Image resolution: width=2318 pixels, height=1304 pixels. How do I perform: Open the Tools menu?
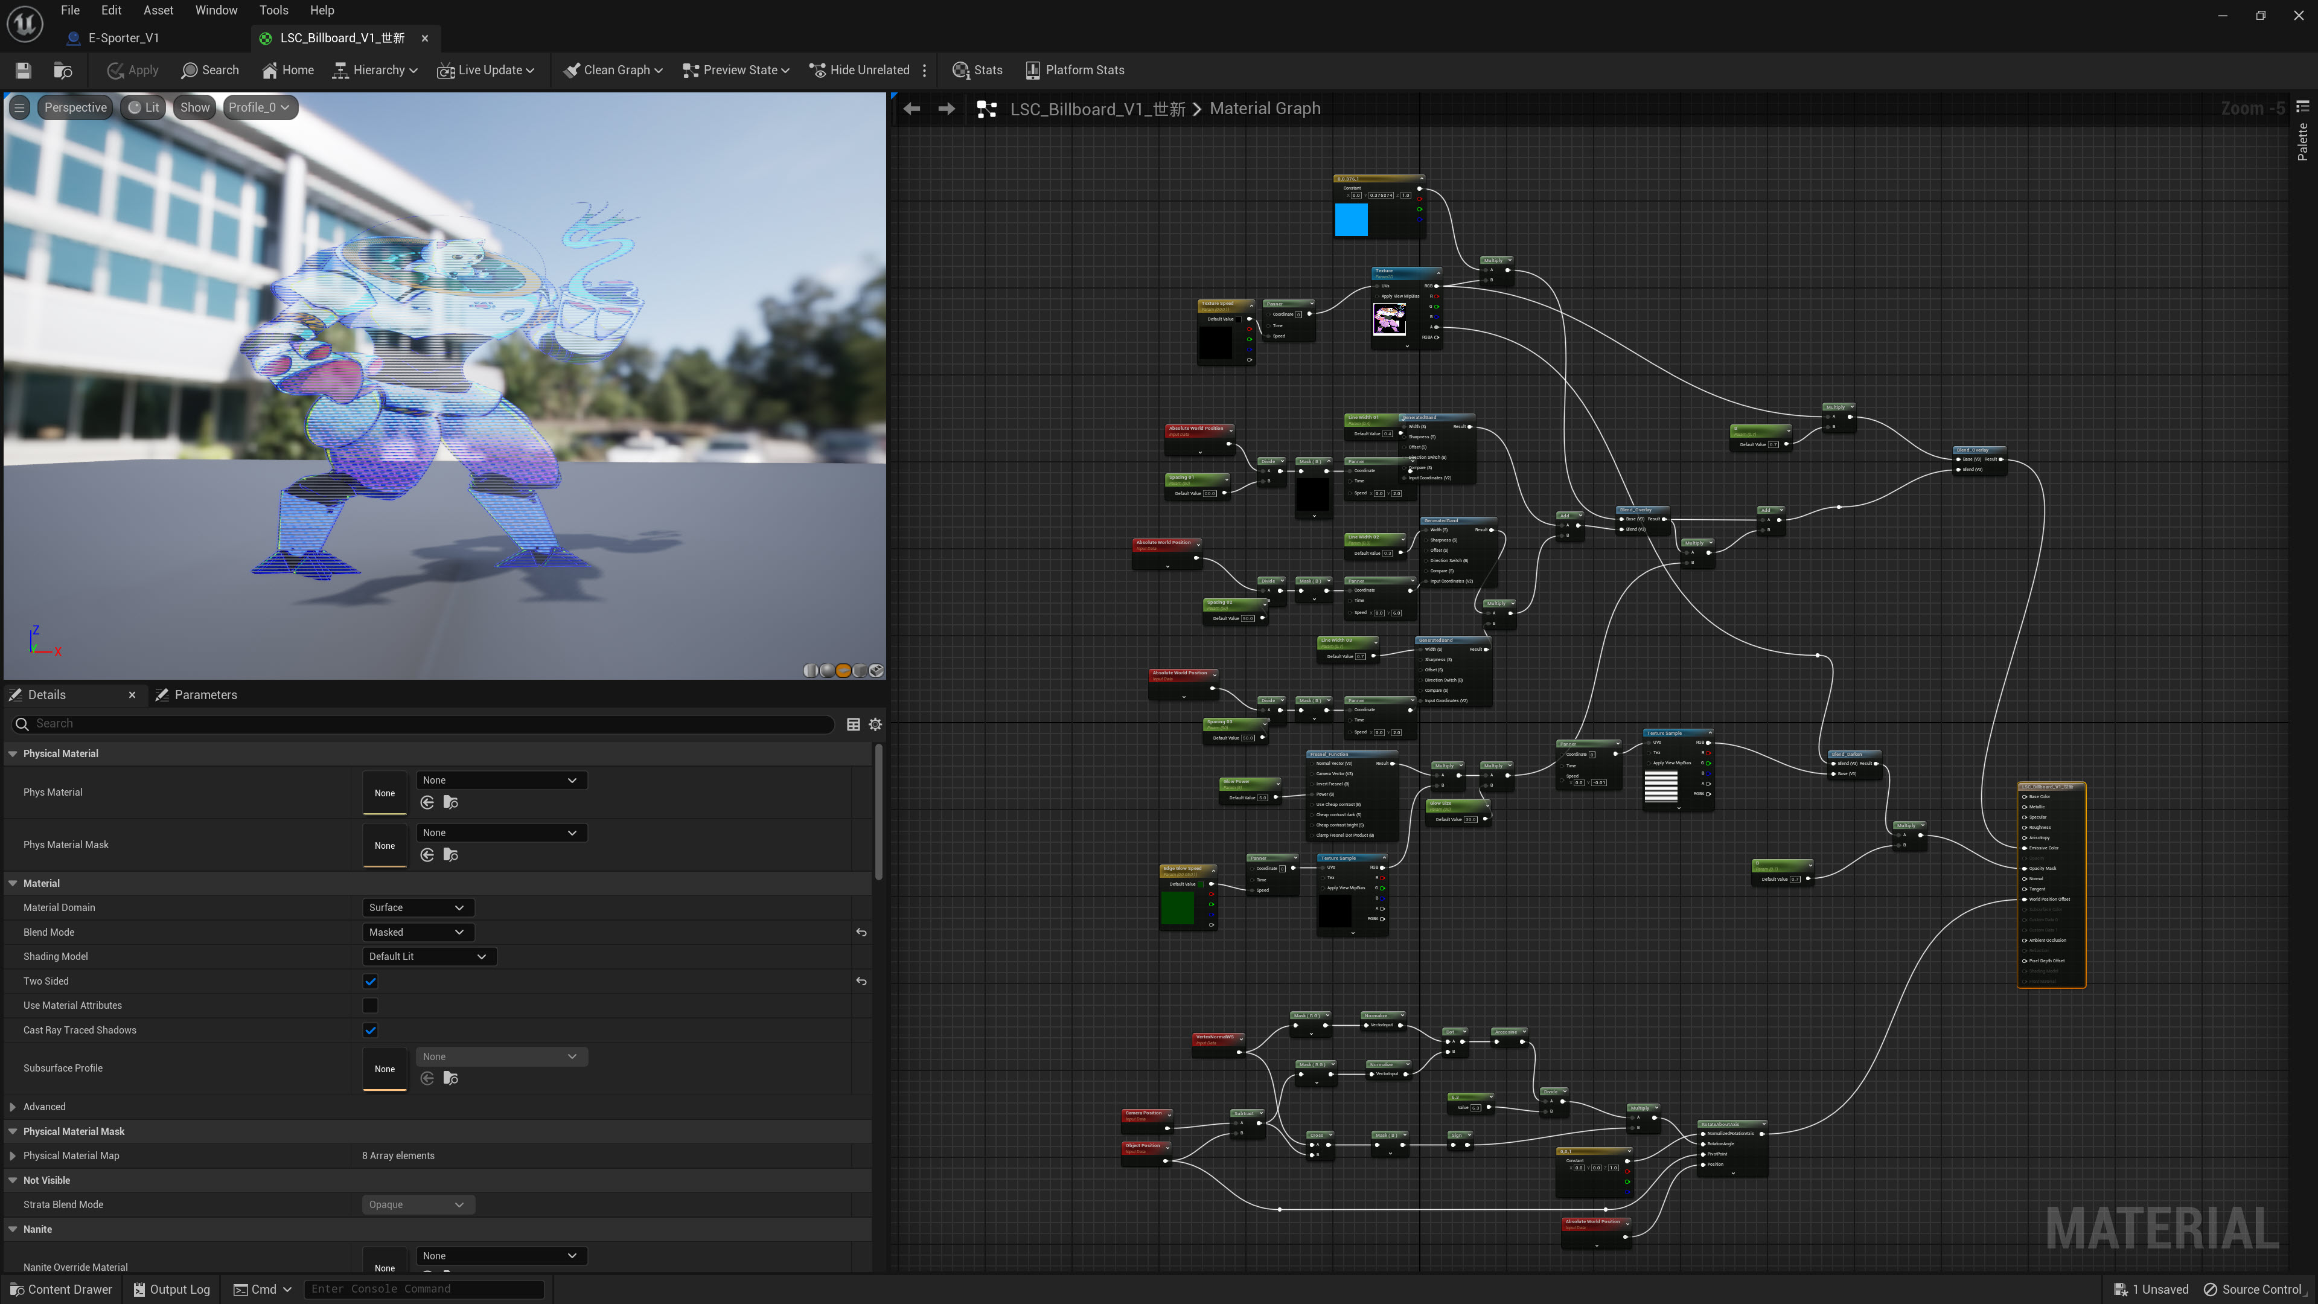(273, 10)
